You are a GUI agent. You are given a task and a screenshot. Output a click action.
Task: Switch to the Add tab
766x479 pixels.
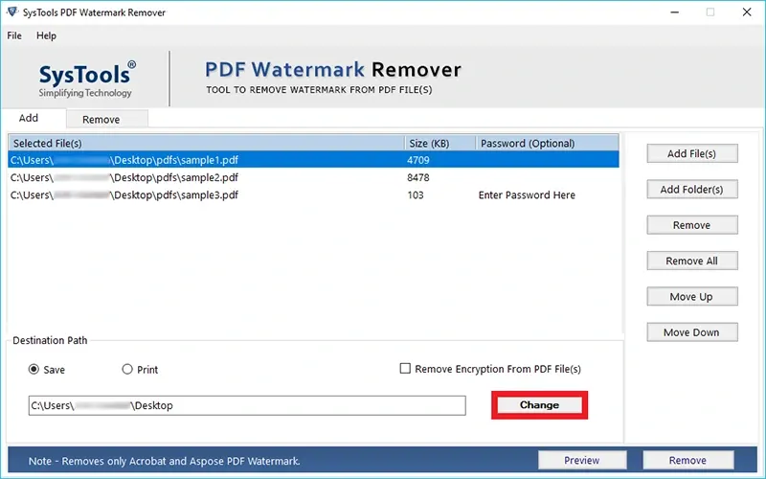[x=29, y=118]
